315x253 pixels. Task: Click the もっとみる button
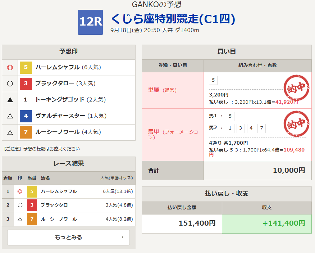click(69, 237)
